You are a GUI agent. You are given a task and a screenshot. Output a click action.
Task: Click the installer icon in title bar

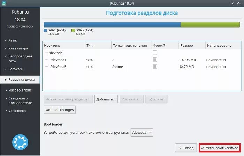pyautogui.click(x=4, y=3)
